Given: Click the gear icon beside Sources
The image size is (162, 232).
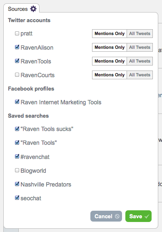Looking at the screenshot, I should point(33,9).
